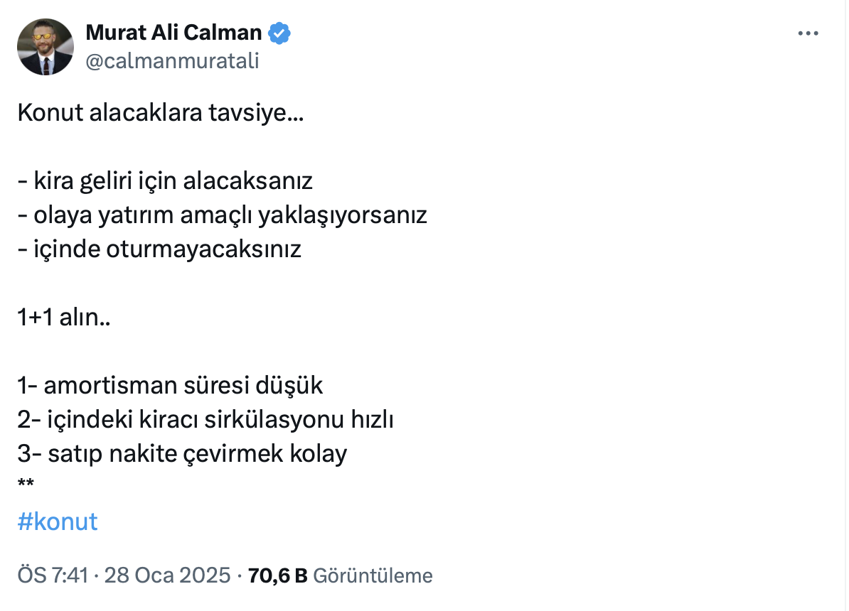Screen dimensions: 849x611
Task: Click the içinde oturmayacaksınız line
Action: 159,249
